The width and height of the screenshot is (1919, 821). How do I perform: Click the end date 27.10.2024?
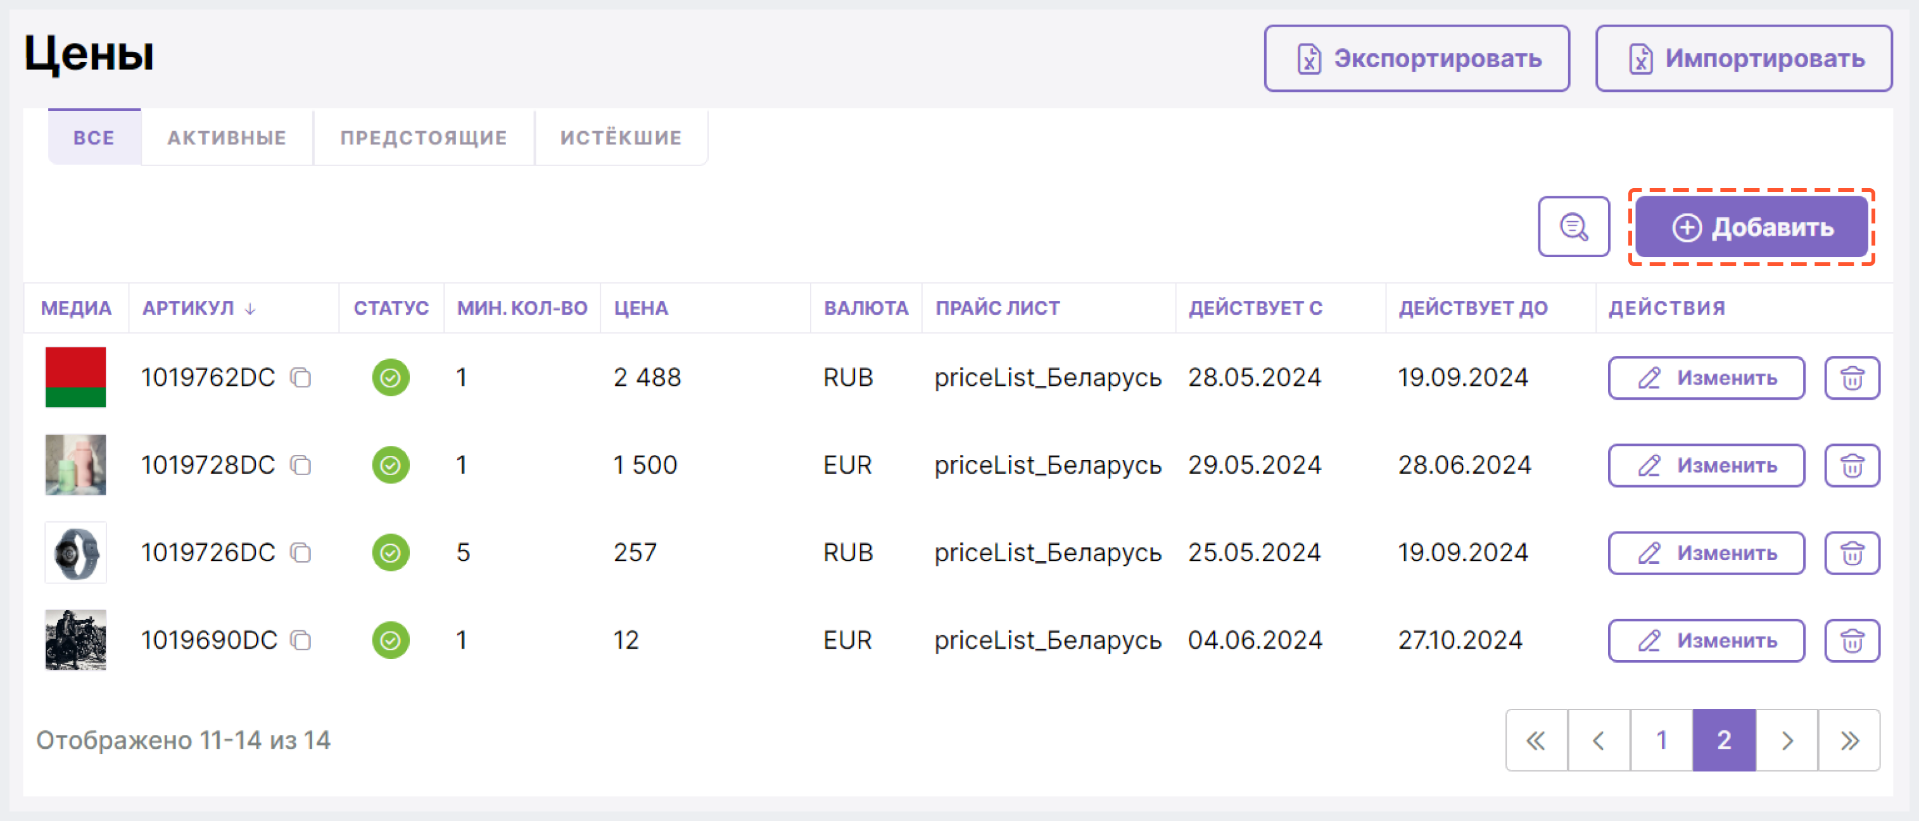click(x=1460, y=640)
